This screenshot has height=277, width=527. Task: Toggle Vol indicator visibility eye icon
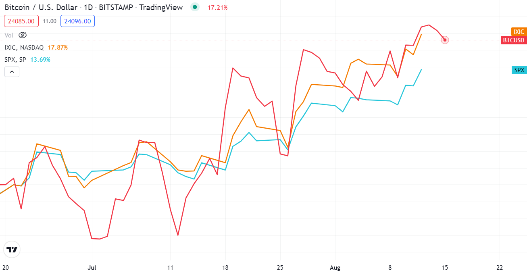tap(23, 35)
